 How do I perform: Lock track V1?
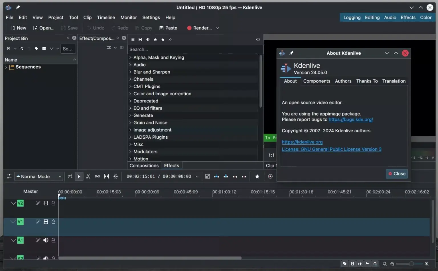pos(53,222)
